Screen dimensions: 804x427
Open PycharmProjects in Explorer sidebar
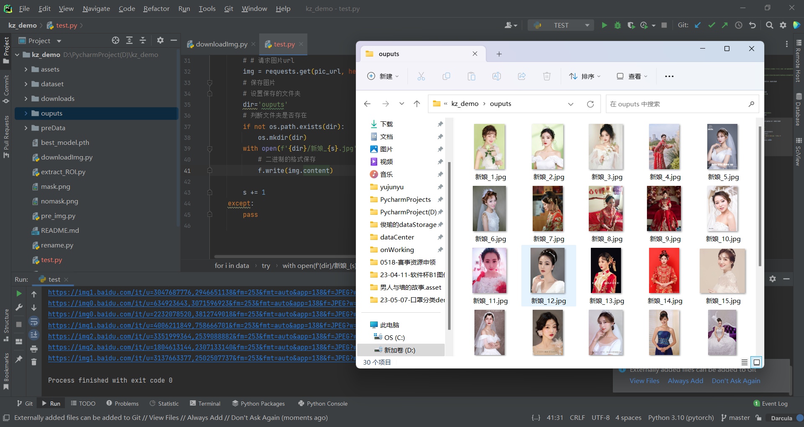click(405, 200)
